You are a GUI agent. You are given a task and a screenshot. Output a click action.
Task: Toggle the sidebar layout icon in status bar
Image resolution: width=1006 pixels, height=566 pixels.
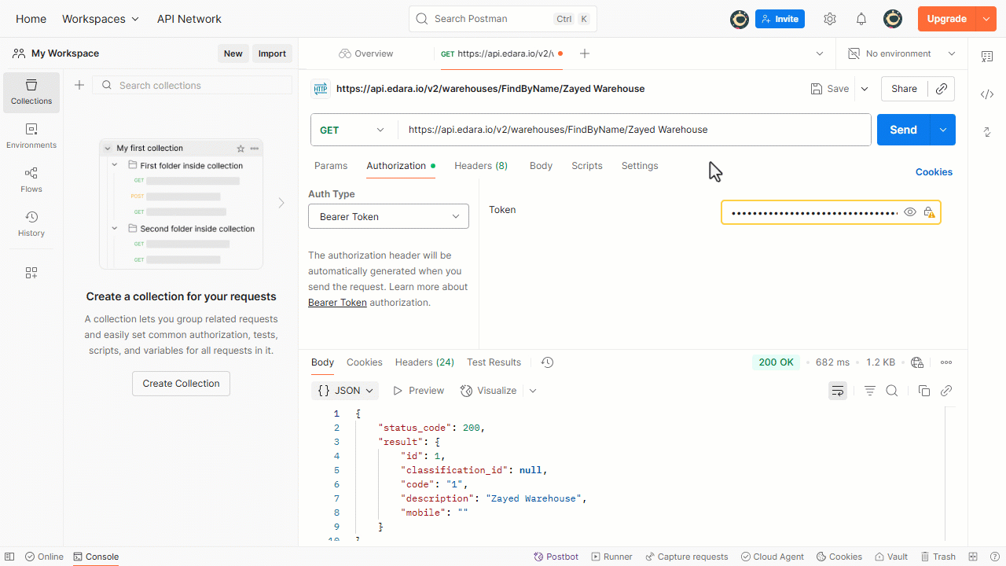click(x=9, y=557)
